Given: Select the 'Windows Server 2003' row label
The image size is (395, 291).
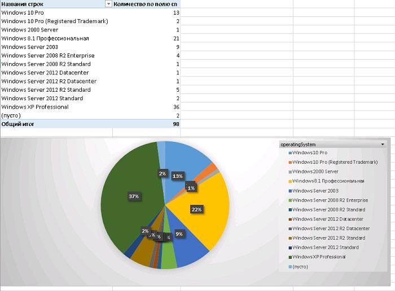Looking at the screenshot, I should tap(29, 47).
